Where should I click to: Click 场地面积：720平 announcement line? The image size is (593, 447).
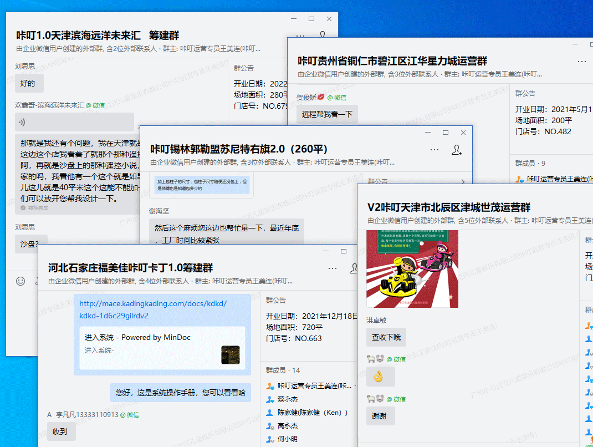(x=294, y=327)
